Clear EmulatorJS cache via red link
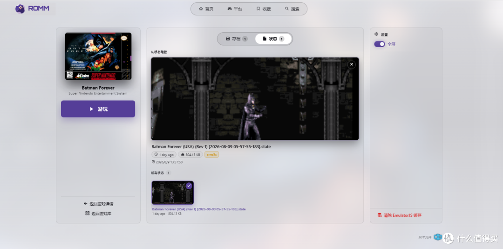 click(400, 215)
